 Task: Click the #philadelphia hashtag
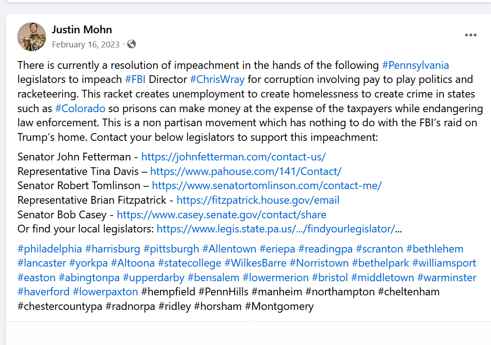click(50, 249)
